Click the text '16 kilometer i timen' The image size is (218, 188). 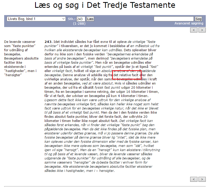click(x=142, y=92)
